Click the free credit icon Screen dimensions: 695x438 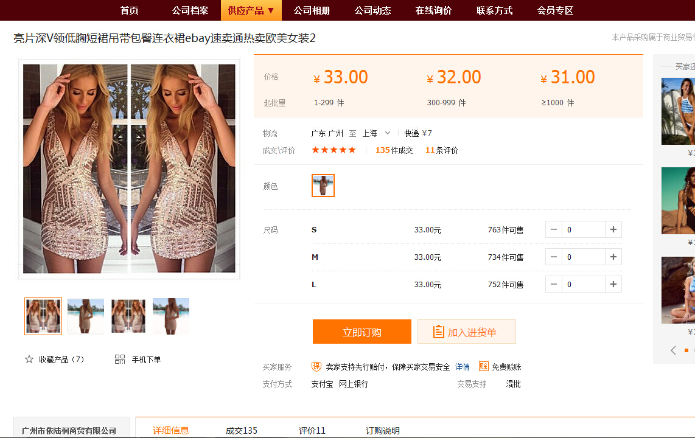point(484,367)
